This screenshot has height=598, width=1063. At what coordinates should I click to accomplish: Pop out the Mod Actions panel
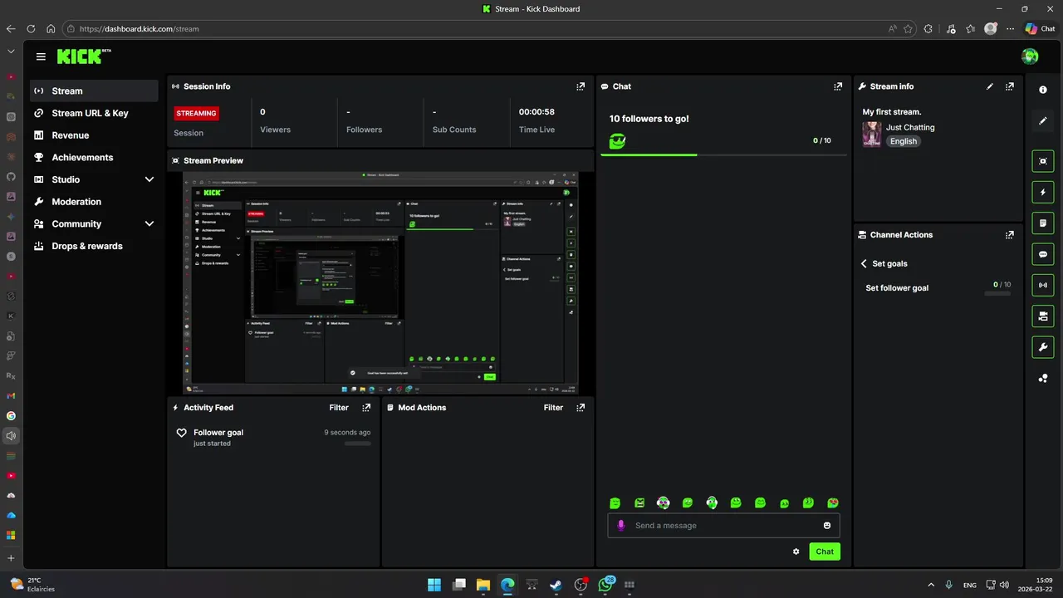(580, 408)
